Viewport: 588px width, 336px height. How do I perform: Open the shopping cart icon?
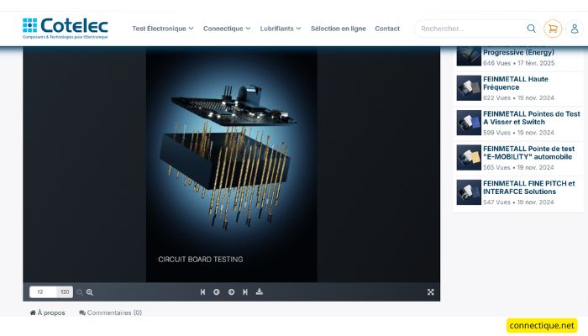pos(552,29)
